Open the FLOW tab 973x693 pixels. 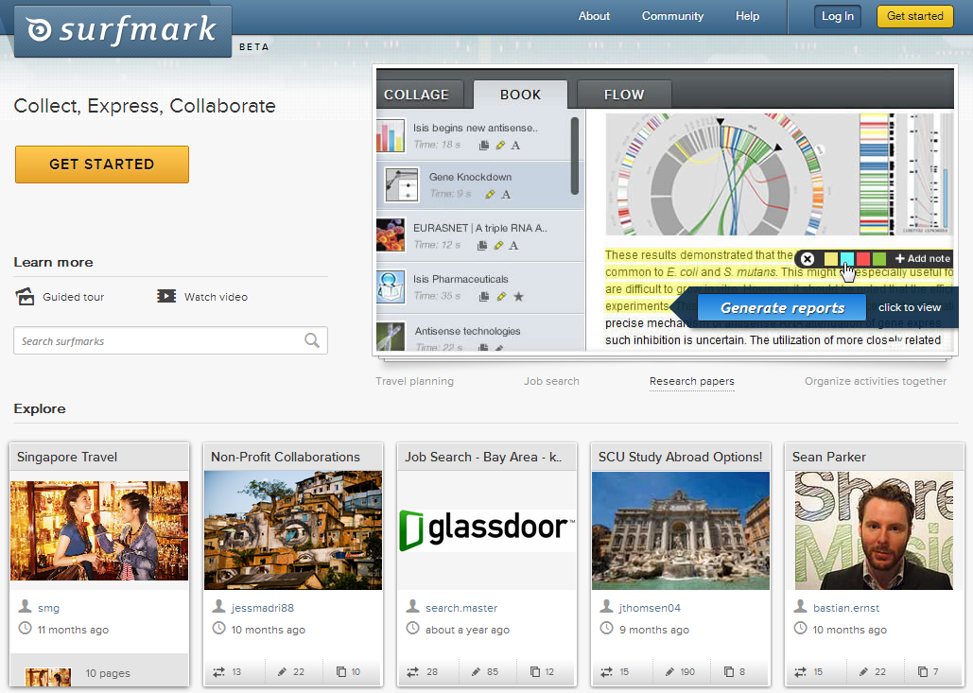(624, 95)
